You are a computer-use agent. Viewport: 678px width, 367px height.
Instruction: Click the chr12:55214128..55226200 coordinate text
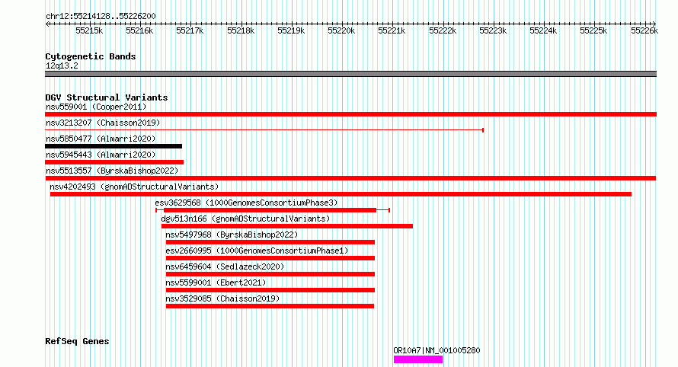pyautogui.click(x=101, y=16)
